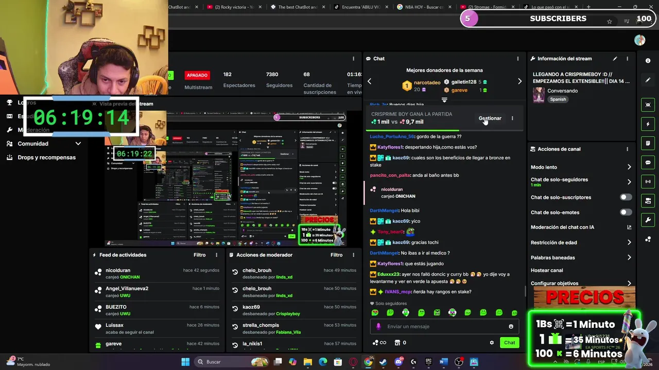Open chat settings gear icon
The image size is (659, 370).
tap(492, 343)
